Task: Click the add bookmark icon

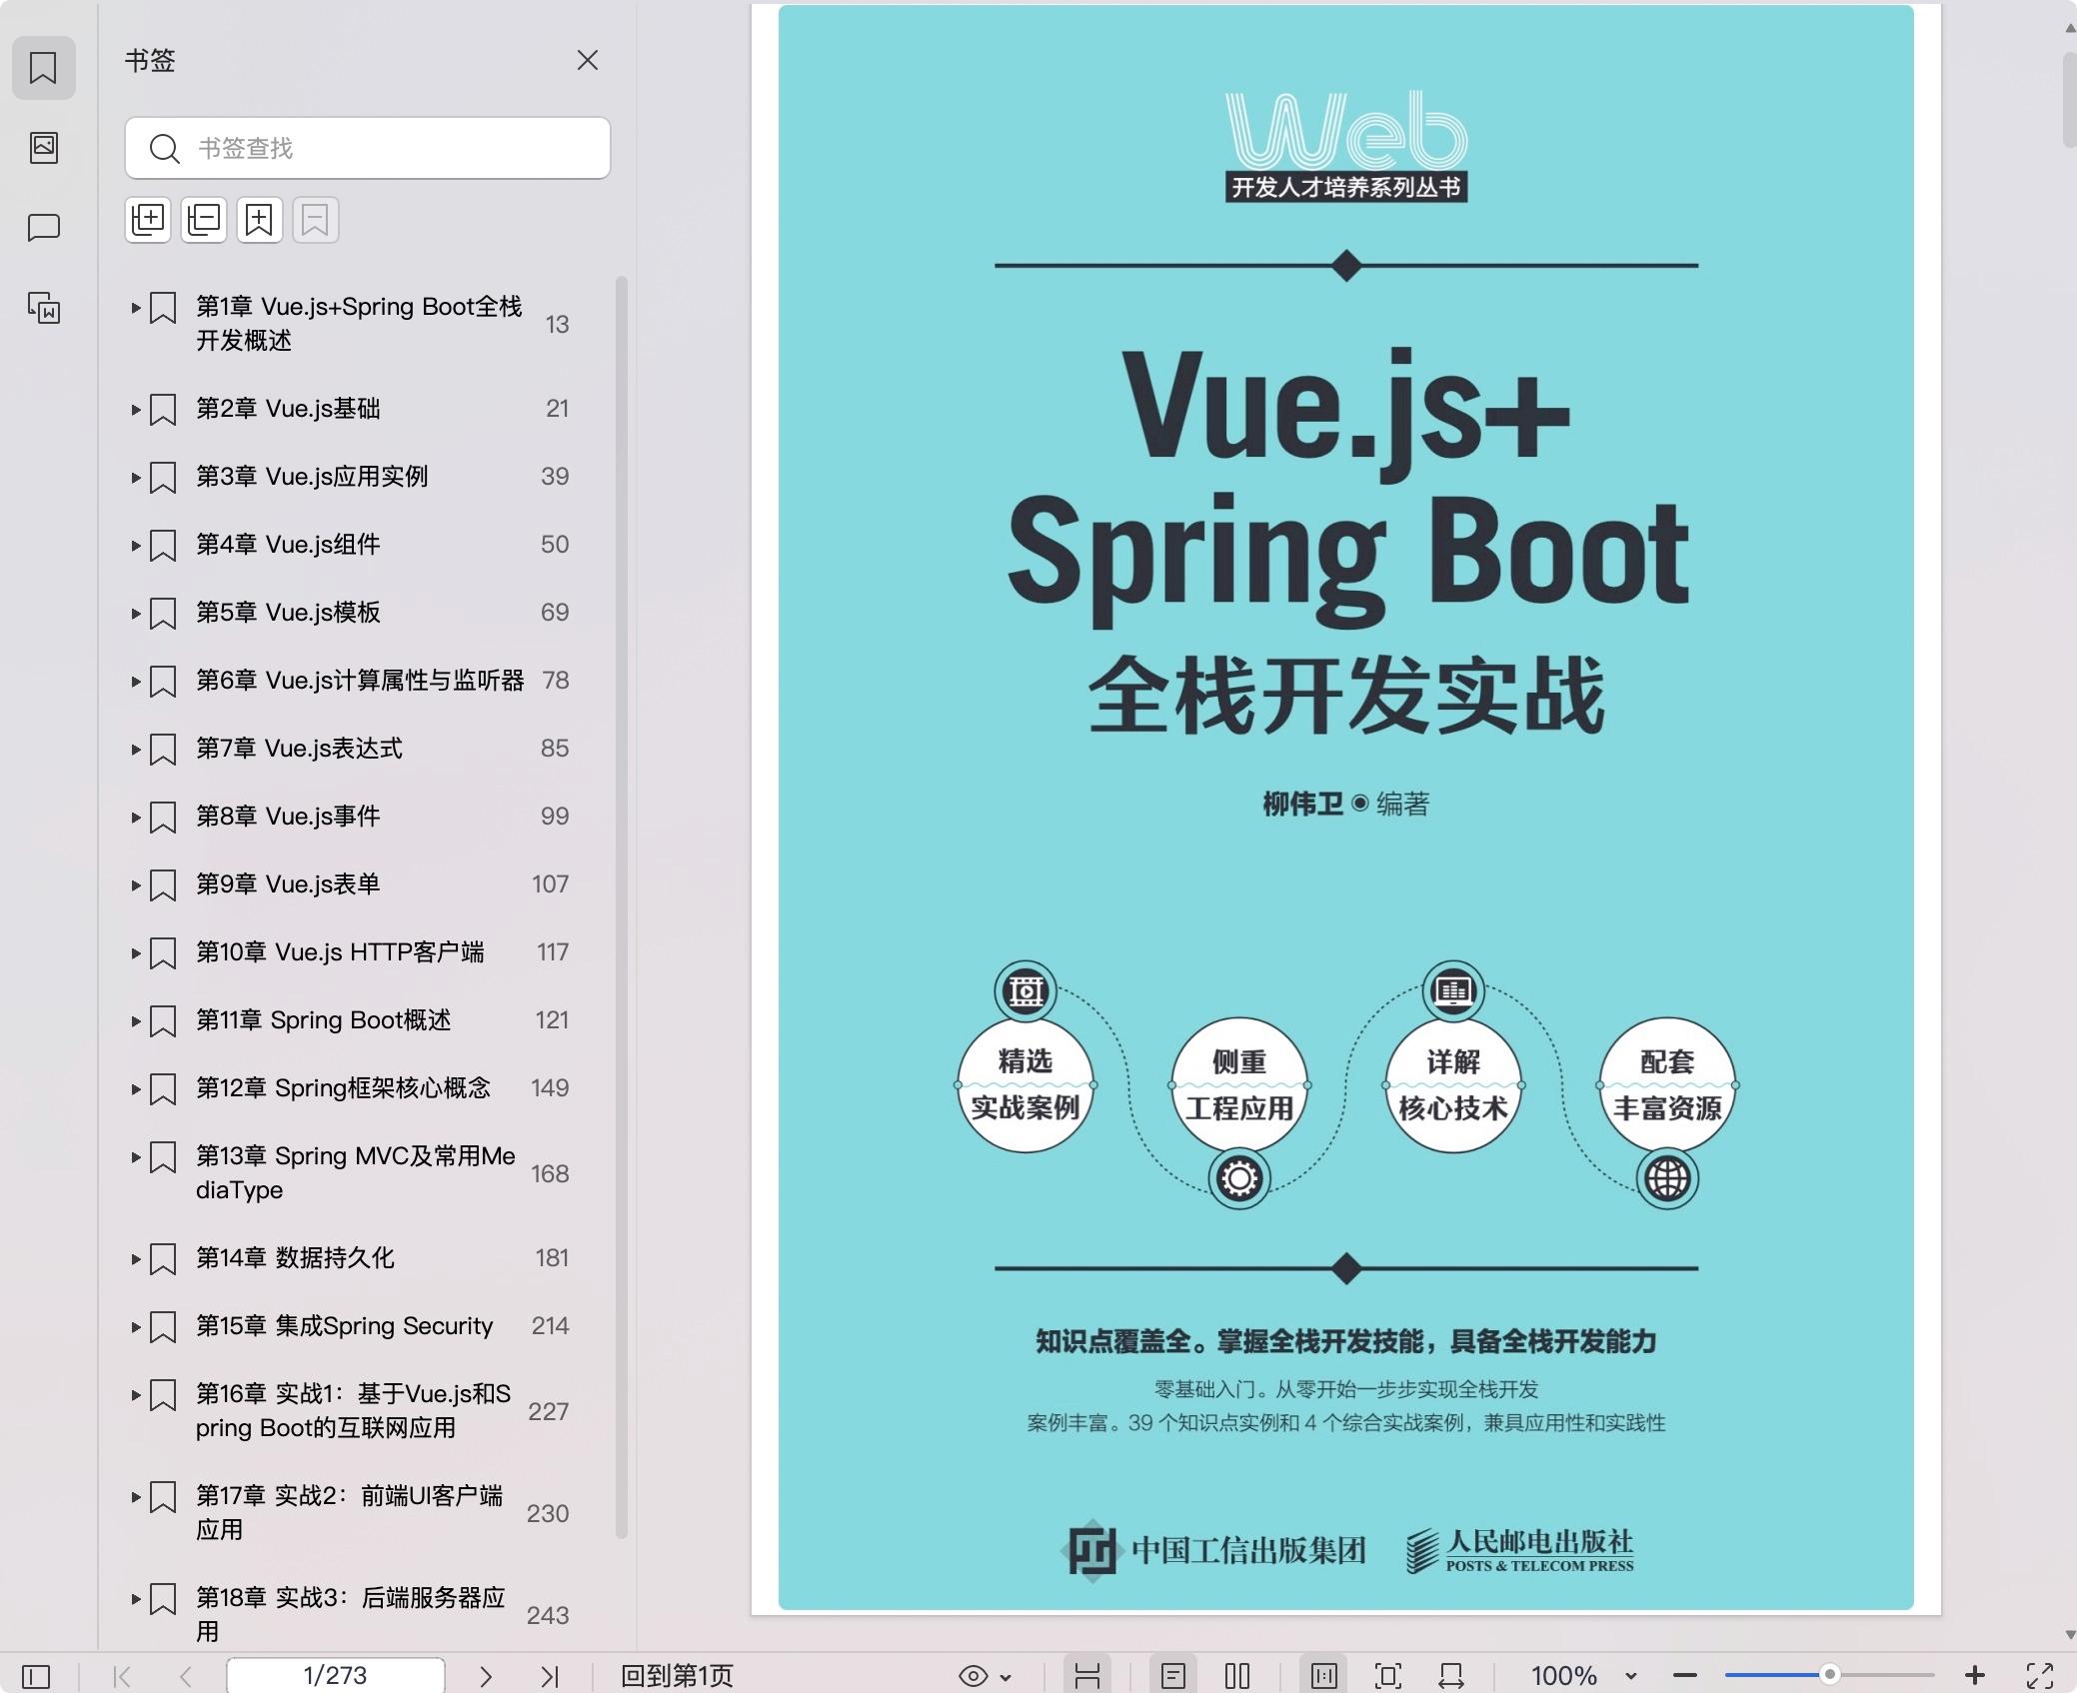Action: pyautogui.click(x=260, y=220)
